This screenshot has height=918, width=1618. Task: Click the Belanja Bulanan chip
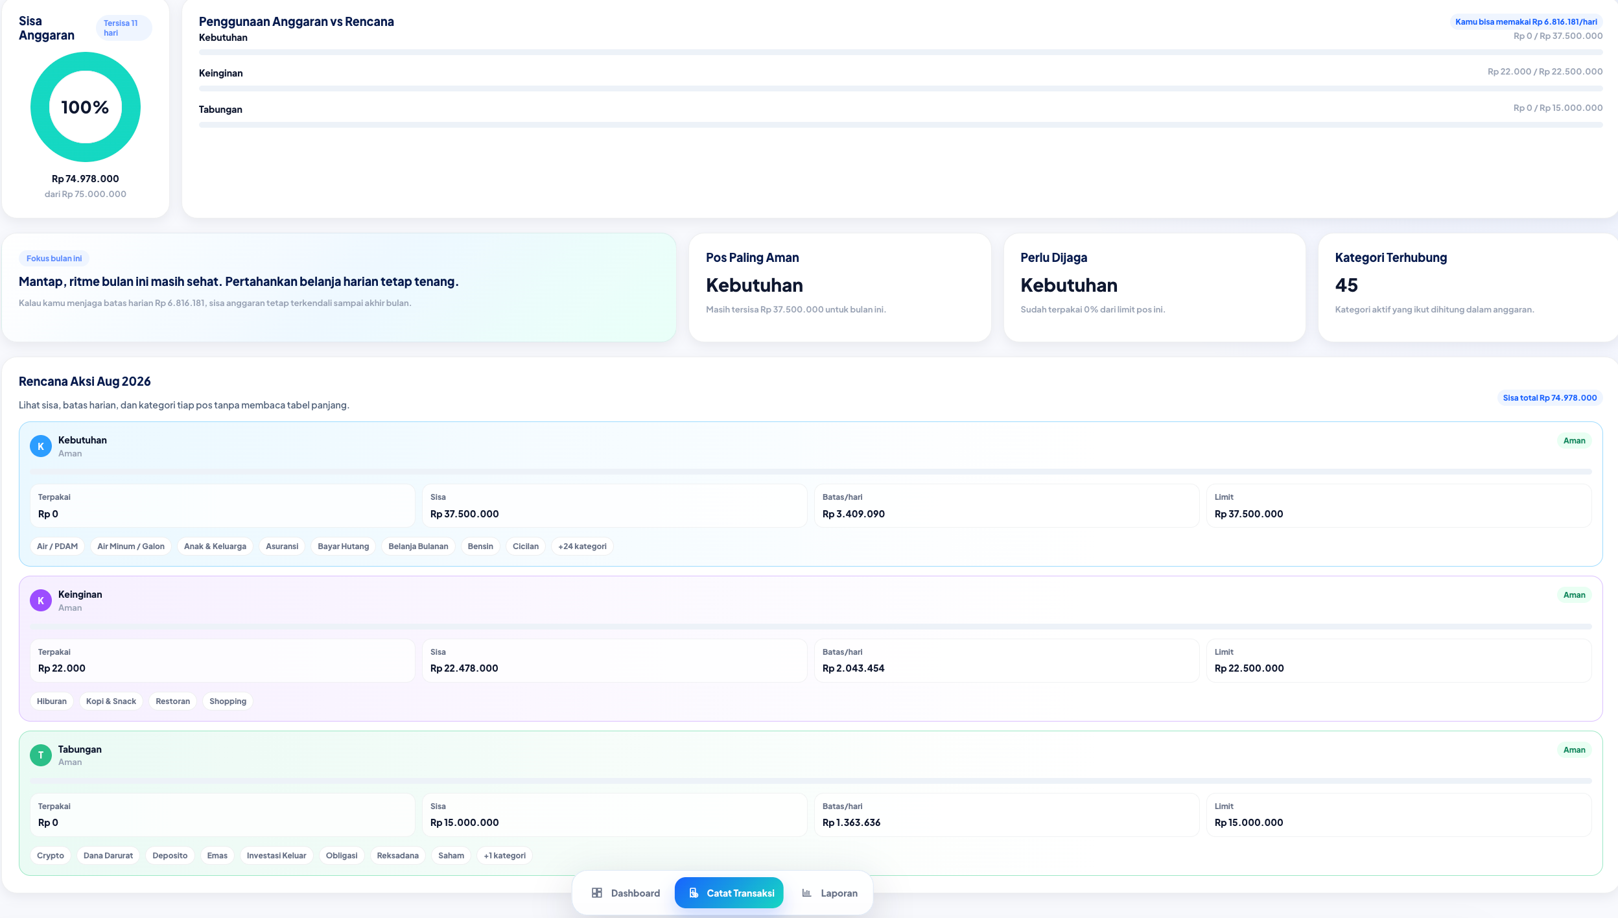418,547
